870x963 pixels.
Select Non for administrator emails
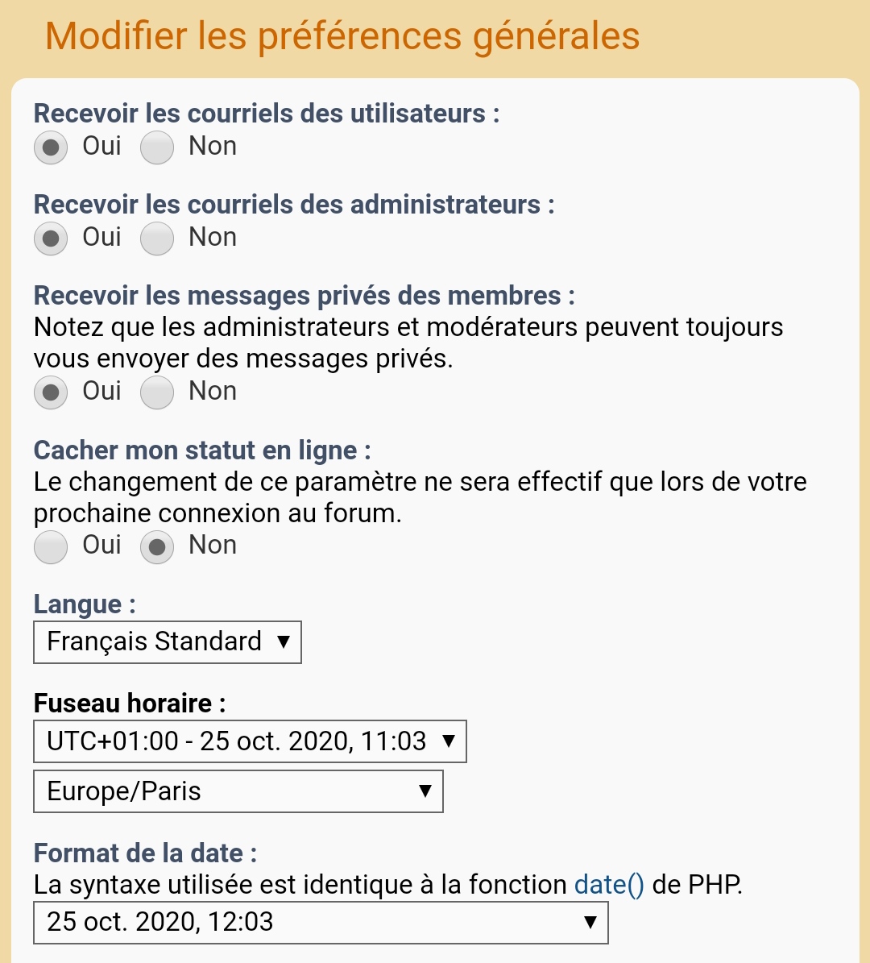(x=156, y=239)
